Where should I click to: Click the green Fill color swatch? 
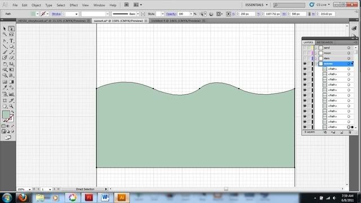pos(6,114)
